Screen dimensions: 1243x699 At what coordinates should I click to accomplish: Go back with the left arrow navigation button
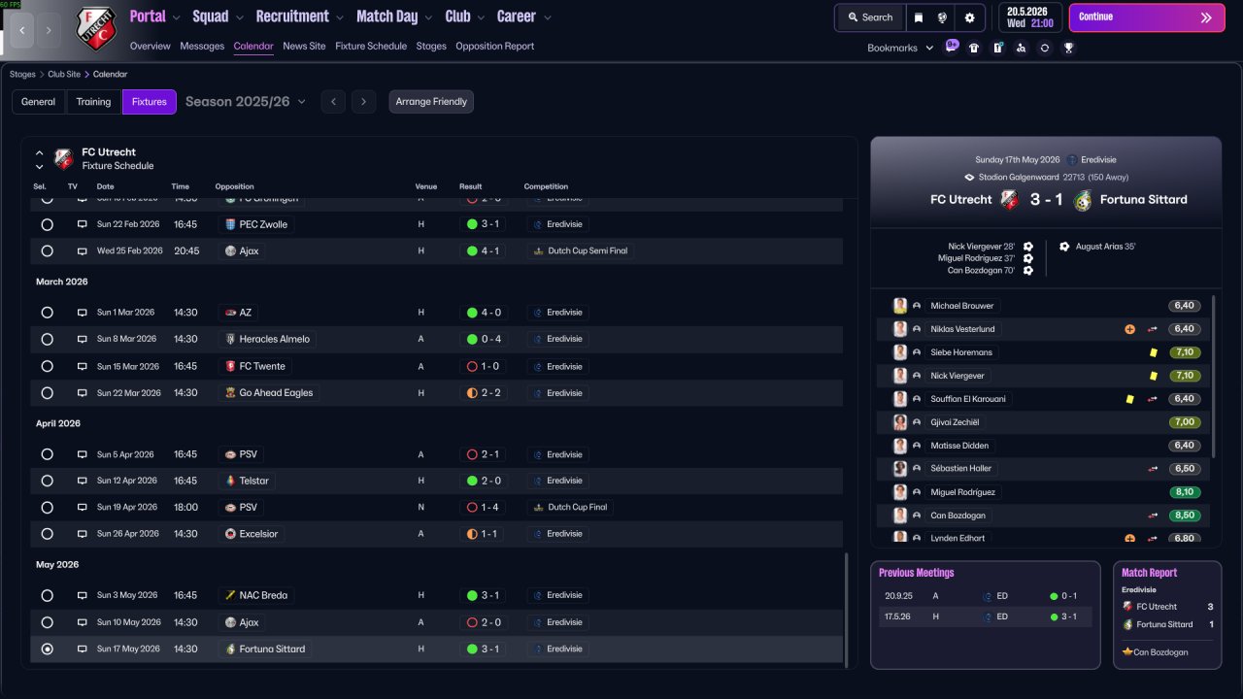point(22,30)
